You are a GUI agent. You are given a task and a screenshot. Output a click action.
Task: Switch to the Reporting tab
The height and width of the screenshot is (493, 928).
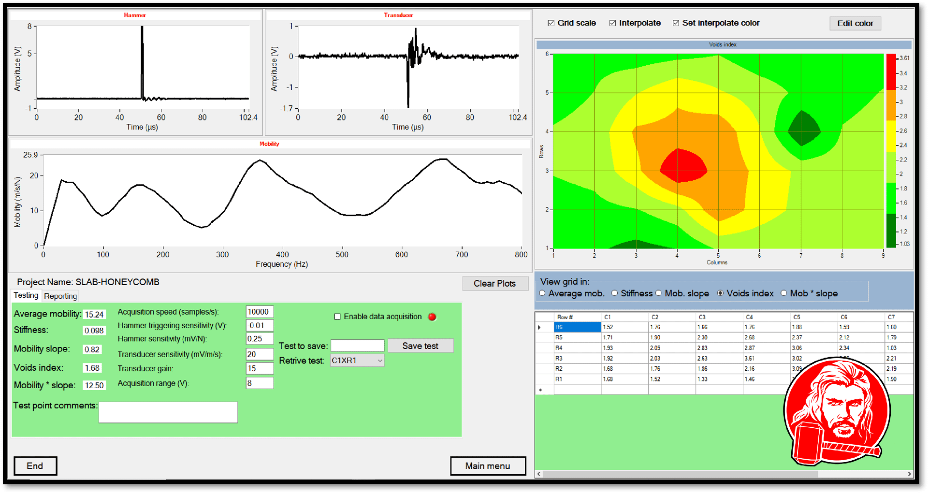click(x=60, y=296)
